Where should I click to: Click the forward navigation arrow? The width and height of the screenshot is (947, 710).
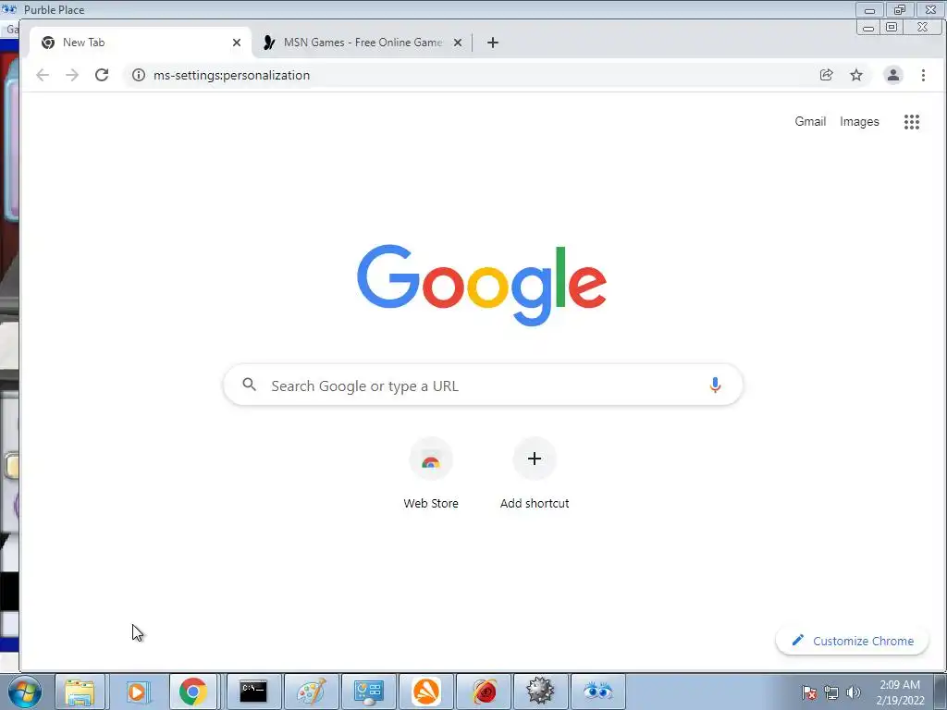(x=72, y=75)
